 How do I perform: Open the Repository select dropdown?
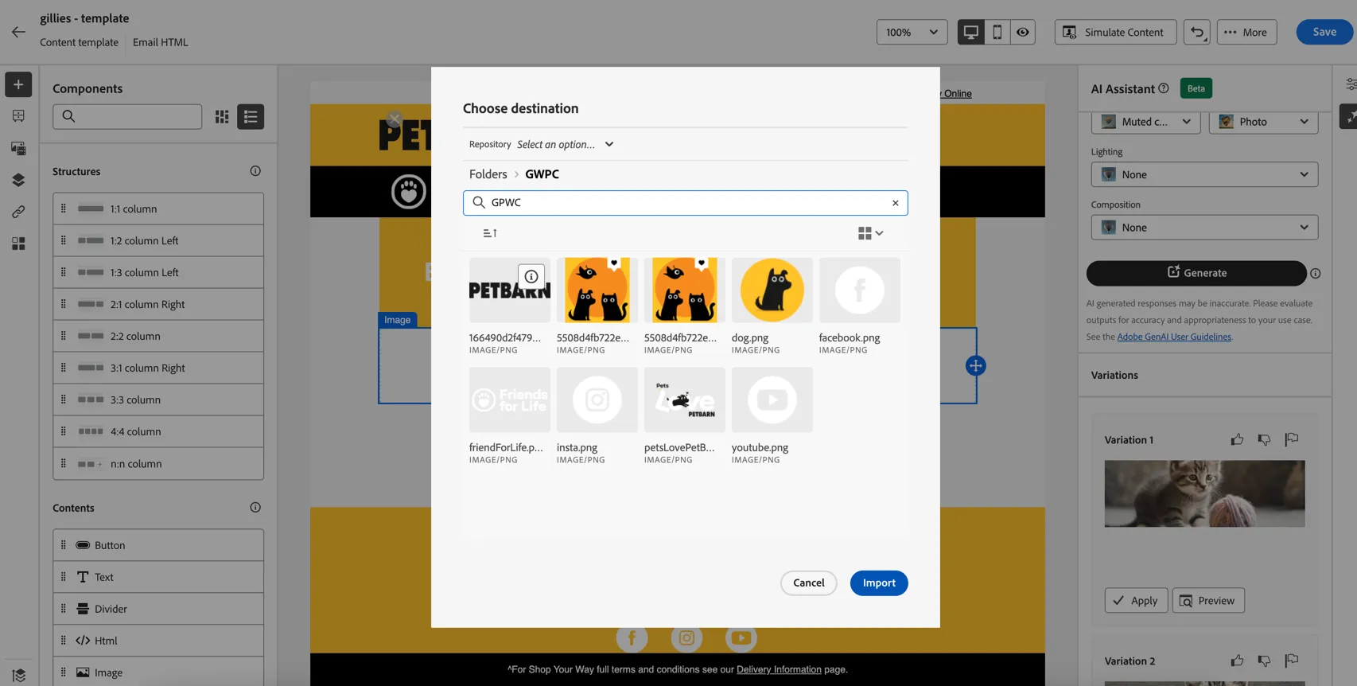tap(566, 144)
